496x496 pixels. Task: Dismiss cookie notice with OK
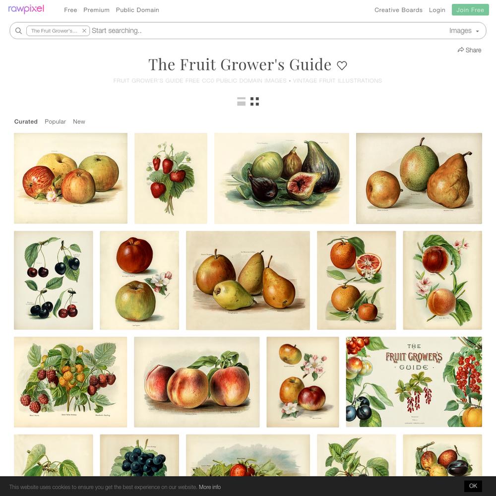click(x=473, y=486)
